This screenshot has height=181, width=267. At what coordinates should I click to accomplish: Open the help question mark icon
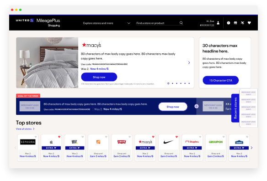tap(229, 23)
